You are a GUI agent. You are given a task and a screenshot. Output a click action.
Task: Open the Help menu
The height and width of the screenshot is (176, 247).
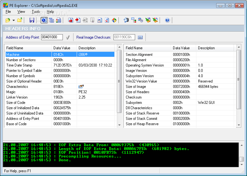(50, 12)
